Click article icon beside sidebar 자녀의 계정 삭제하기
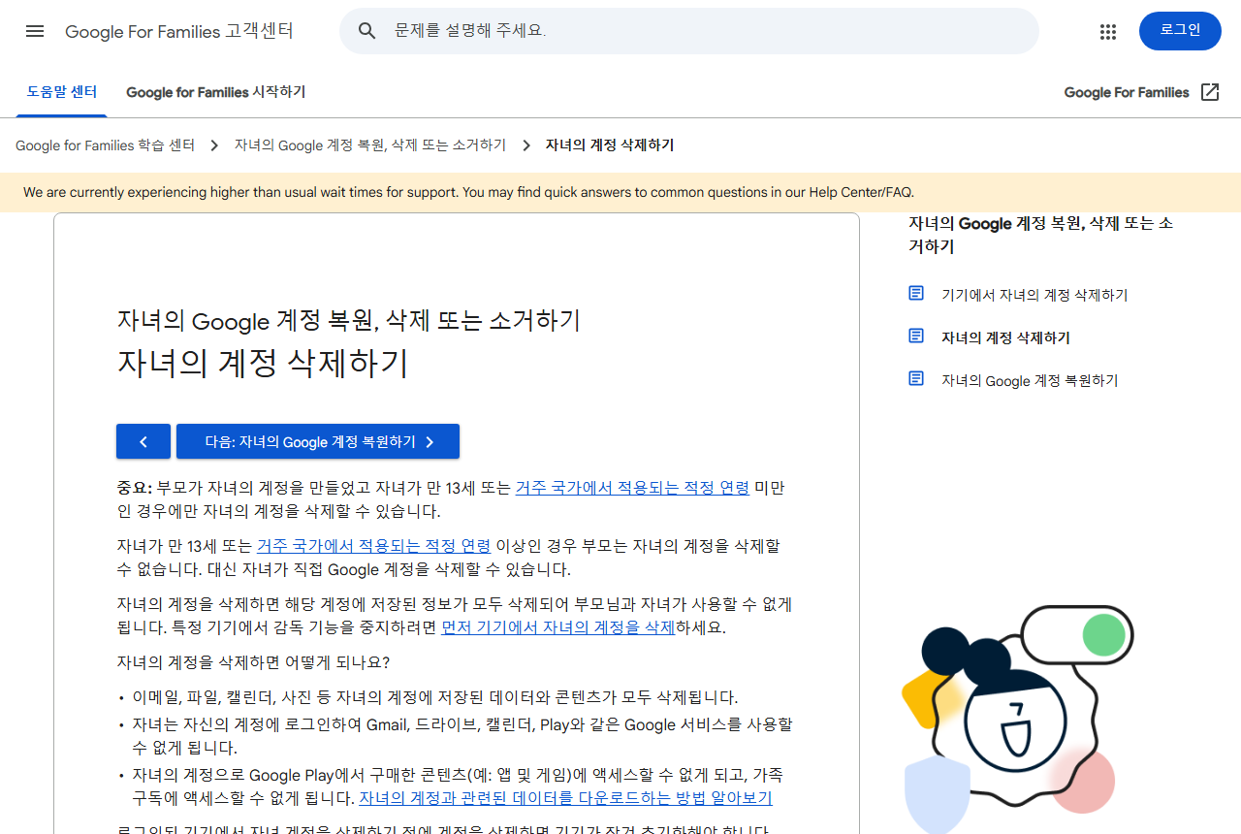The height and width of the screenshot is (834, 1241). [916, 336]
